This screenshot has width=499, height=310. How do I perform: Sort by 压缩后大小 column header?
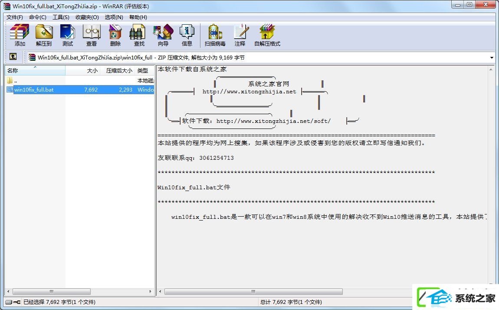pos(118,70)
